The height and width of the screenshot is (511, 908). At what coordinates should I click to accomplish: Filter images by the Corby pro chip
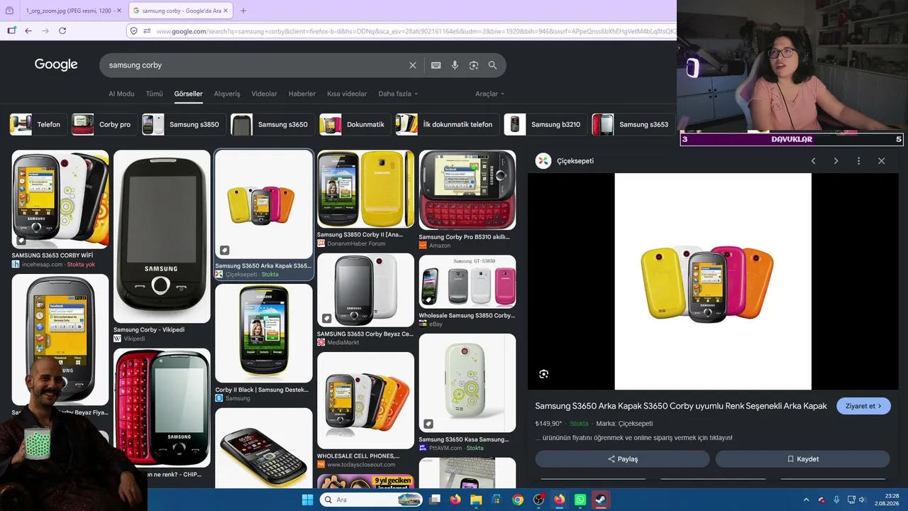pyautogui.click(x=104, y=124)
